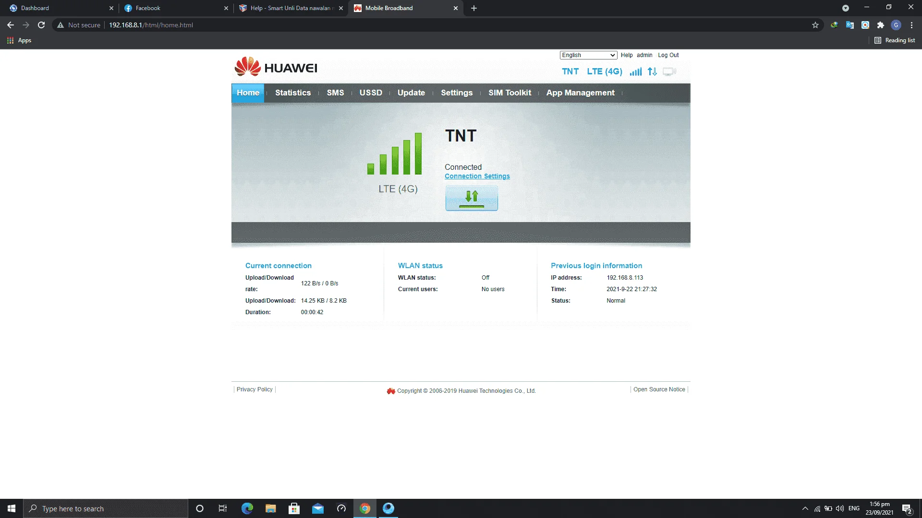Image resolution: width=922 pixels, height=518 pixels.
Task: Open the SIM Toolkit menu tab
Action: [510, 93]
